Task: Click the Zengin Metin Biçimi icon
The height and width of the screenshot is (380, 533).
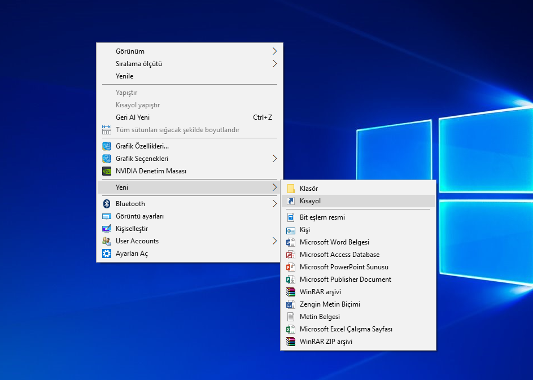Action: point(291,304)
